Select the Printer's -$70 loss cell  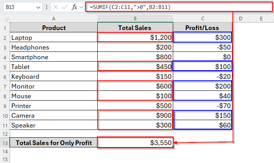pyautogui.click(x=203, y=106)
